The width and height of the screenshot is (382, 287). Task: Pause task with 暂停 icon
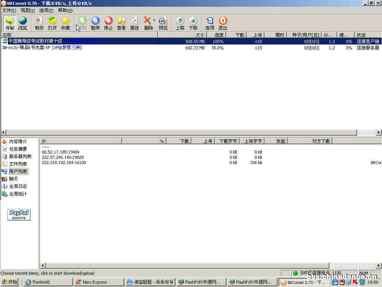[x=95, y=23]
